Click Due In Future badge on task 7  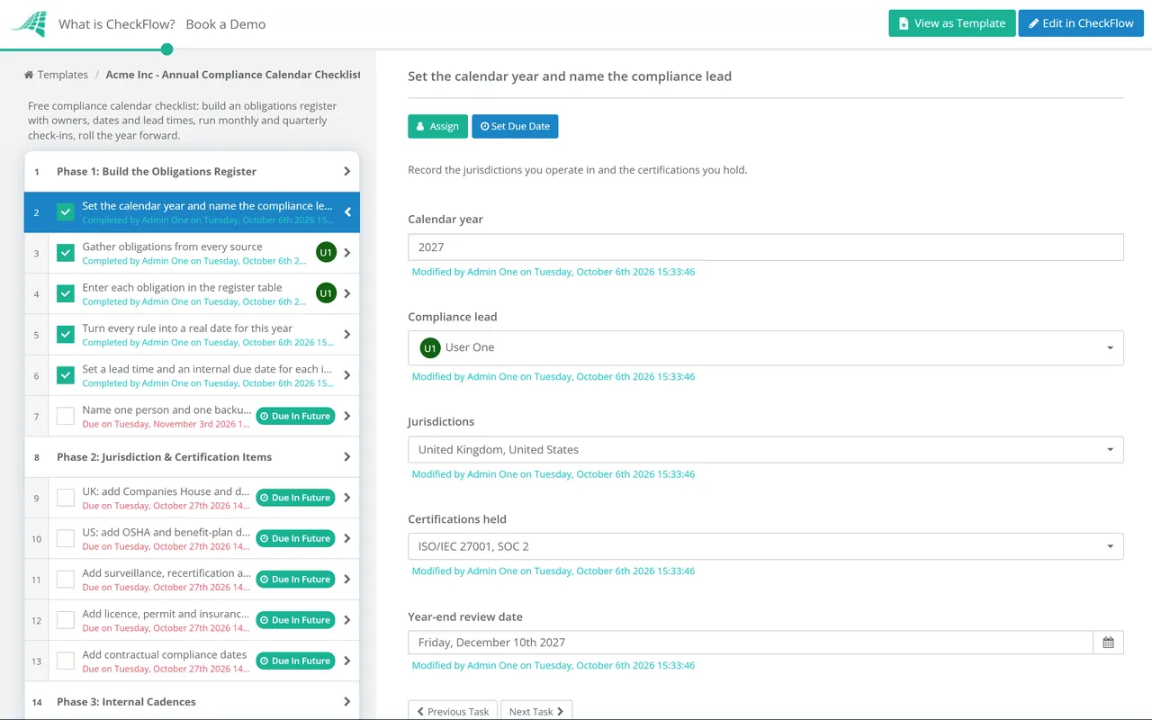pos(295,416)
